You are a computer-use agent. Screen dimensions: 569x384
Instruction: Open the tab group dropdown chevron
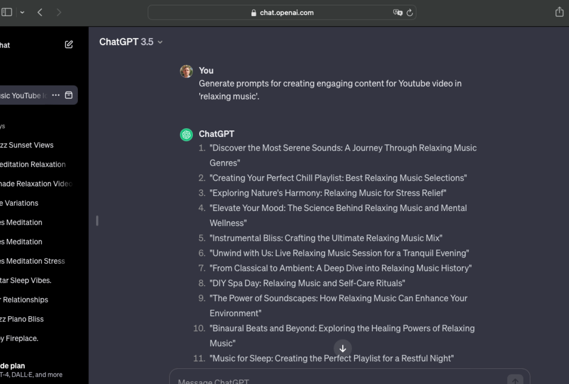[22, 13]
